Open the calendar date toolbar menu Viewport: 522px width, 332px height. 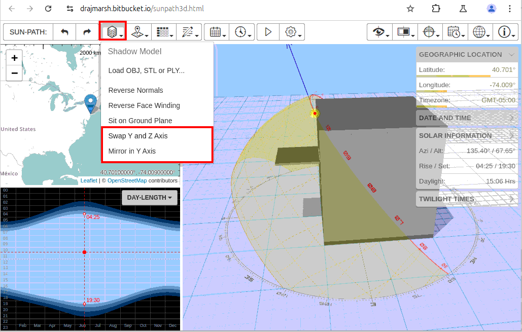pos(217,32)
